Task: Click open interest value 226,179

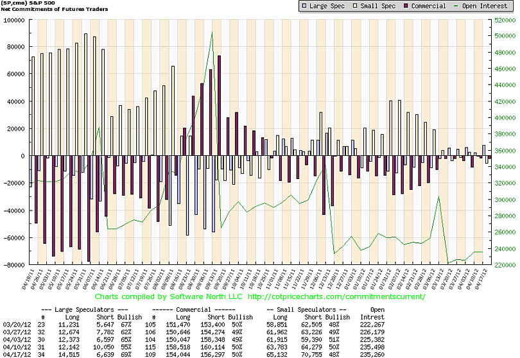Action: coord(372,332)
